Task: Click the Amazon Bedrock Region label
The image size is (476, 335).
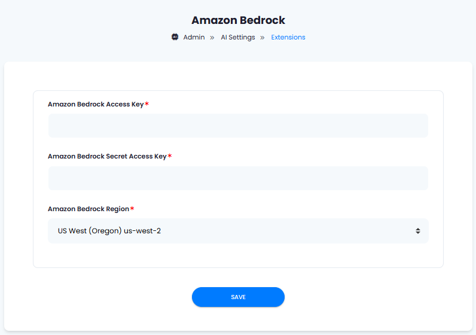Action: [89, 209]
